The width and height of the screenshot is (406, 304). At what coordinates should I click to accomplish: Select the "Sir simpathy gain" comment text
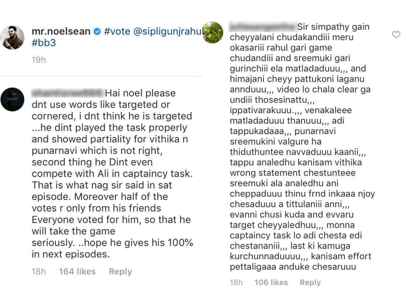[302, 147]
